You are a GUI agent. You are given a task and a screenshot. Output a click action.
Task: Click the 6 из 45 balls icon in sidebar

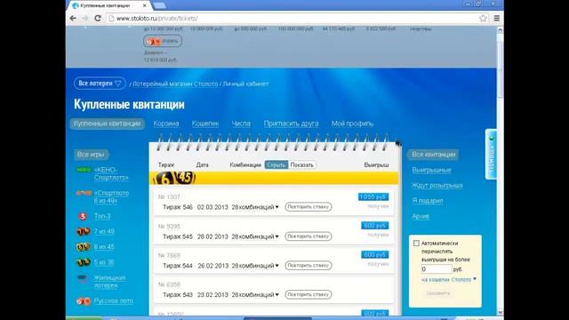click(83, 247)
